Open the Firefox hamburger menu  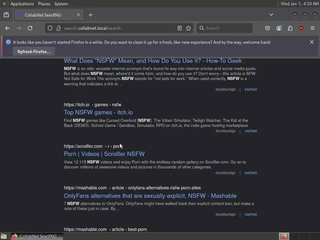(x=312, y=28)
